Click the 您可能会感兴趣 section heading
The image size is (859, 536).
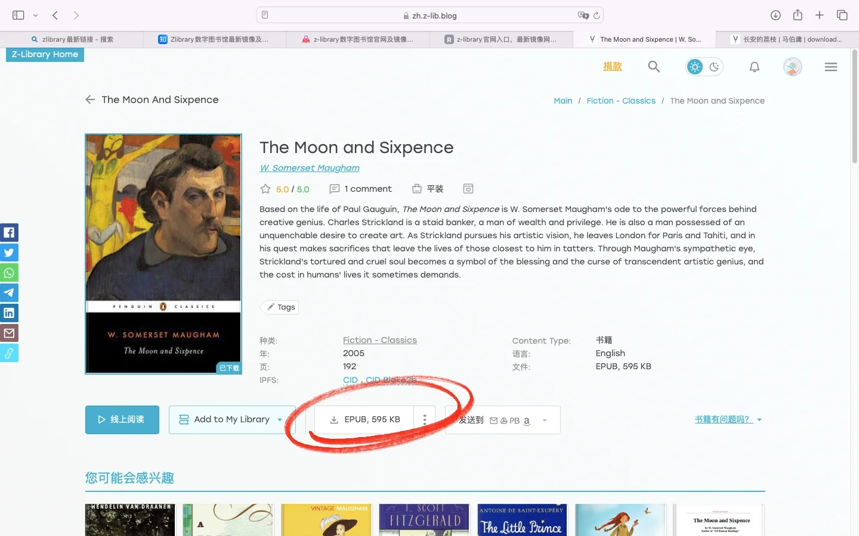coord(129,478)
